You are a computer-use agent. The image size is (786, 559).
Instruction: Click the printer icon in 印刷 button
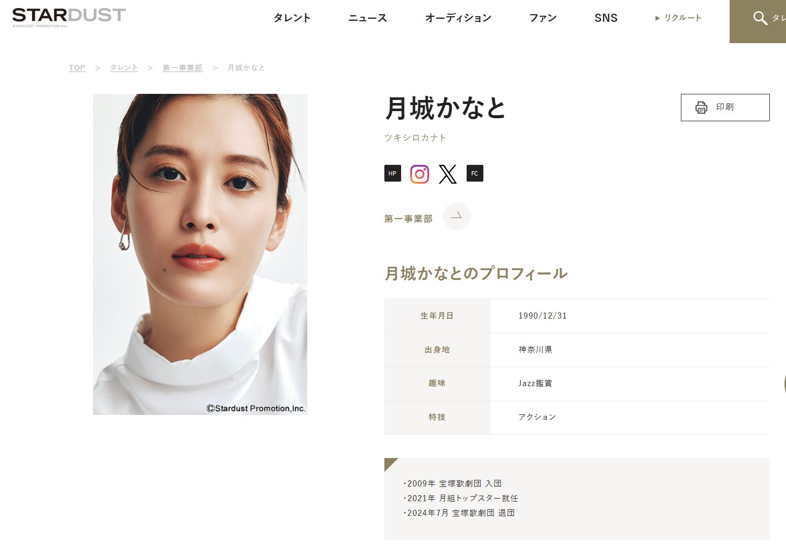tap(701, 107)
